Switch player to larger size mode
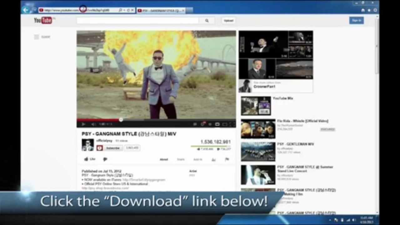This screenshot has height=225, width=400. pyautogui.click(x=225, y=124)
